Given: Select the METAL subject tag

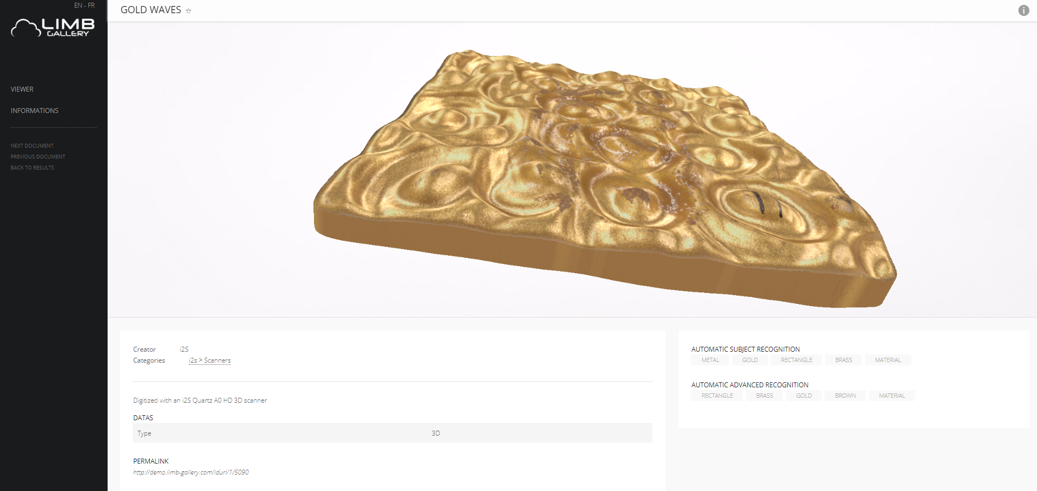Looking at the screenshot, I should [710, 360].
